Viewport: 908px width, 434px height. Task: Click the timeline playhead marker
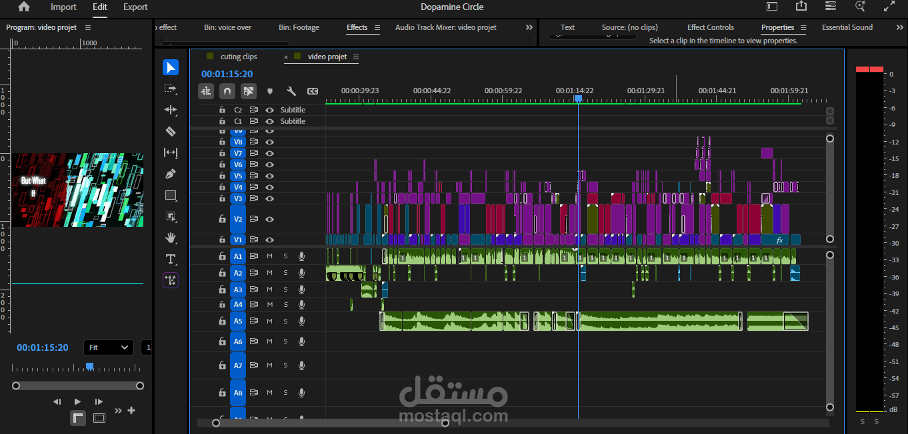coord(578,99)
